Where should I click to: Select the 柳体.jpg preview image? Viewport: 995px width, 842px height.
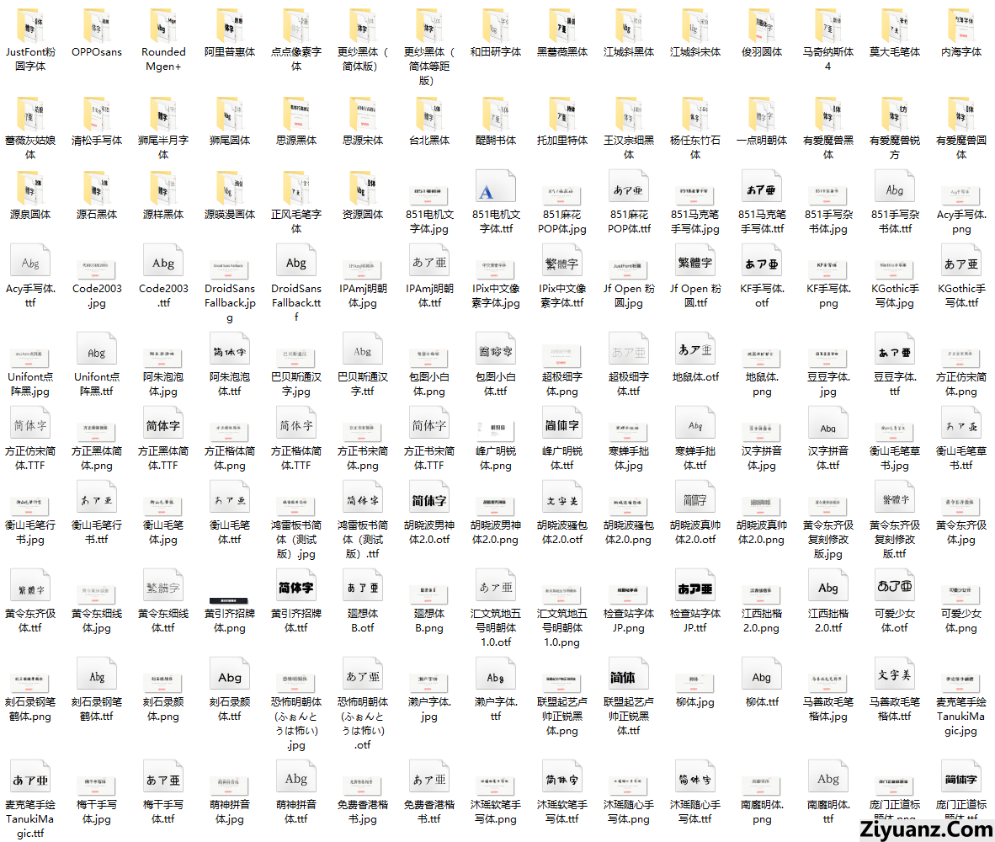(694, 679)
